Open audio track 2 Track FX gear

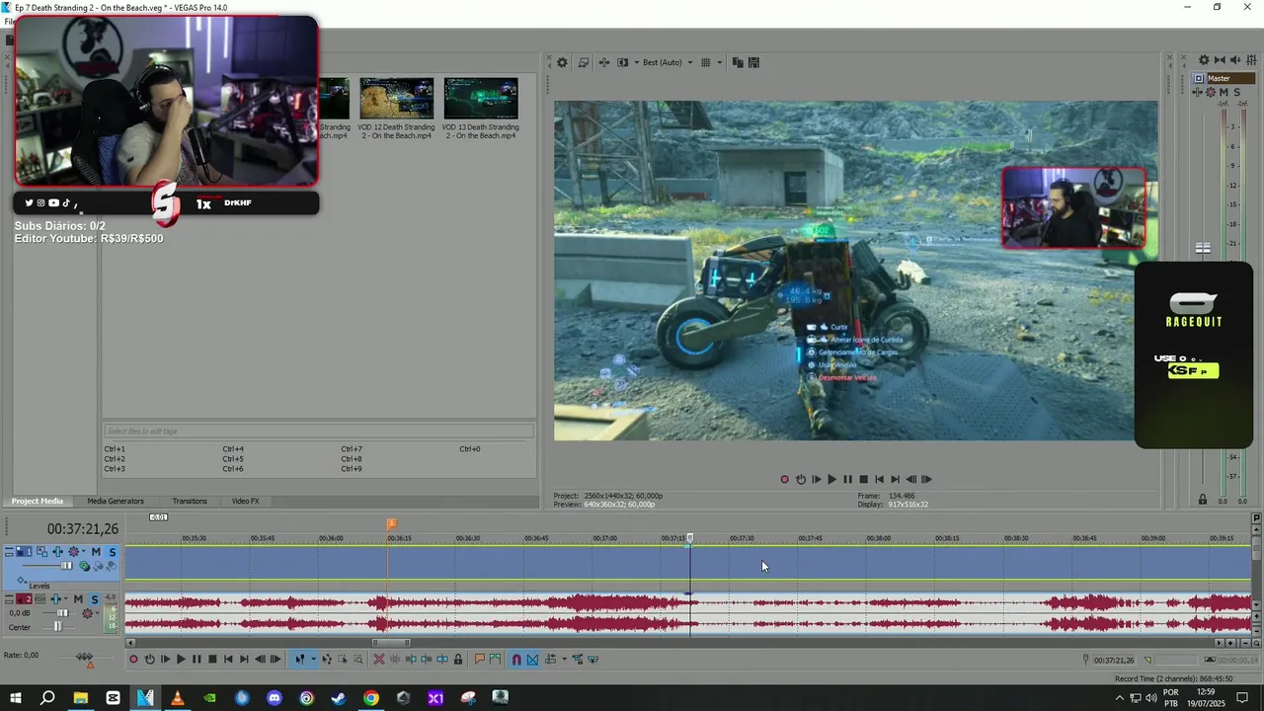tap(87, 613)
